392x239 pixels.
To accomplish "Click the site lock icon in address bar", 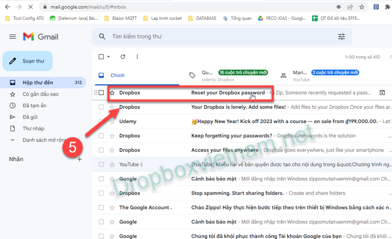I will coord(45,7).
